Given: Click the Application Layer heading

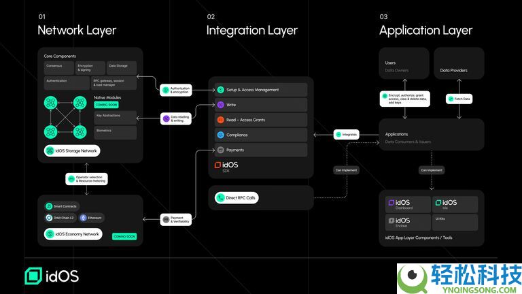Looking at the screenshot, I should coord(425,30).
